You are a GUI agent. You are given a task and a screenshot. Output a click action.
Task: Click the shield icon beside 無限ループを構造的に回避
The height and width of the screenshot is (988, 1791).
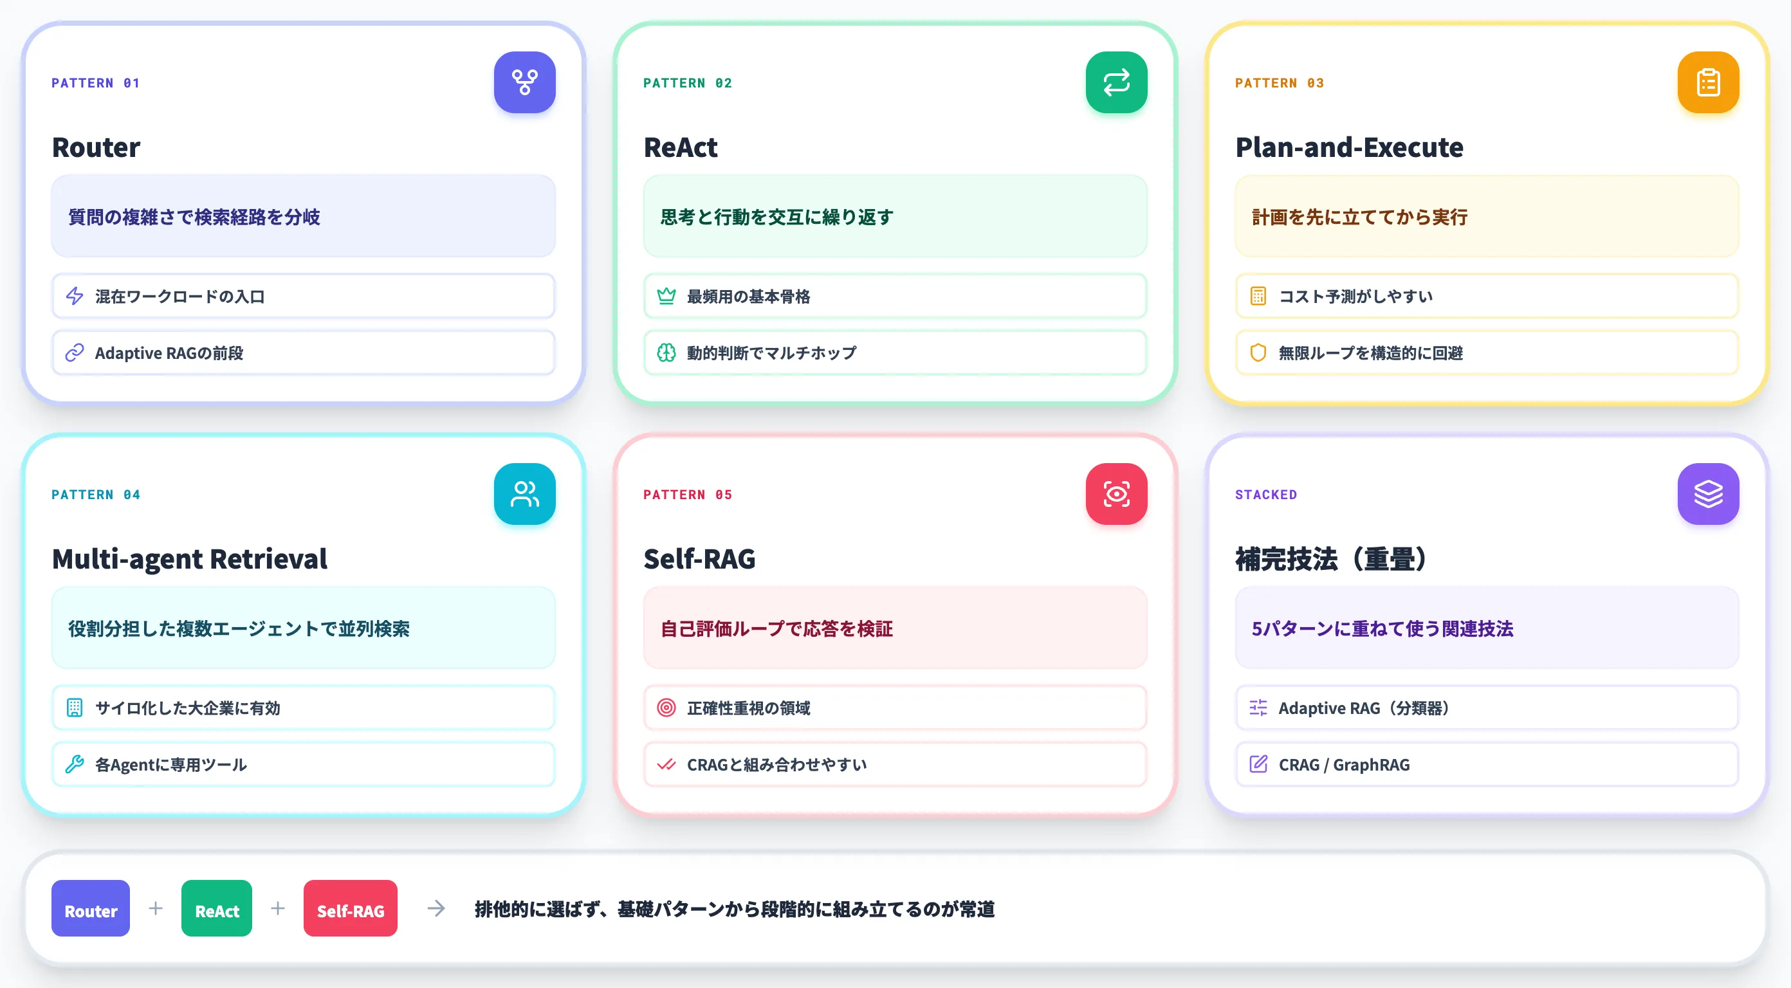pos(1258,352)
